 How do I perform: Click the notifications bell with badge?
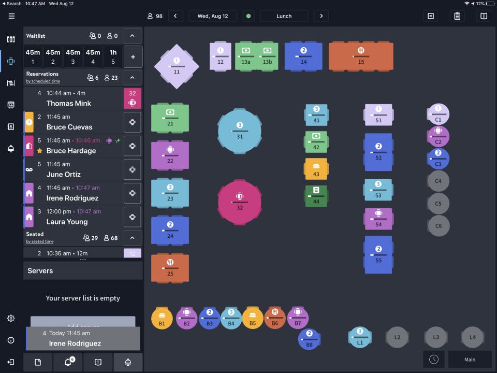pyautogui.click(x=68, y=362)
